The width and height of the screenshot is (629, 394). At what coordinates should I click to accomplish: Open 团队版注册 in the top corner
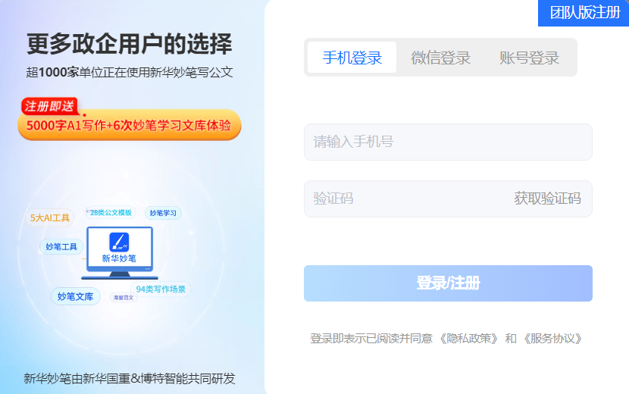(x=584, y=13)
